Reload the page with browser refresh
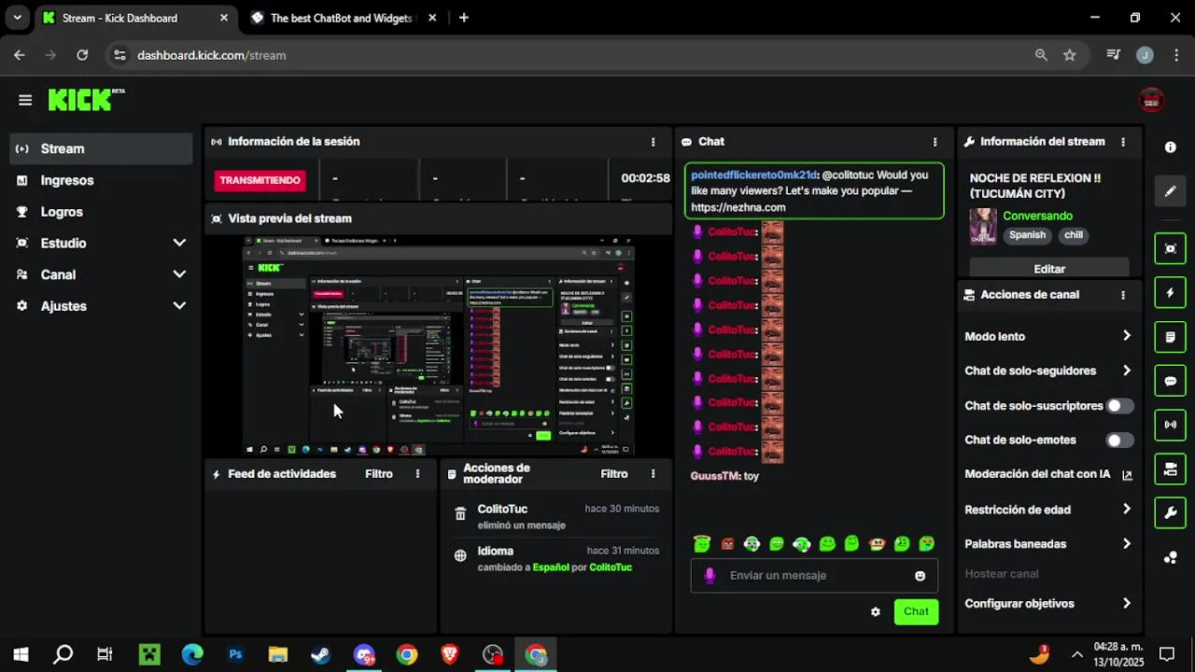This screenshot has height=672, width=1195. coord(82,55)
